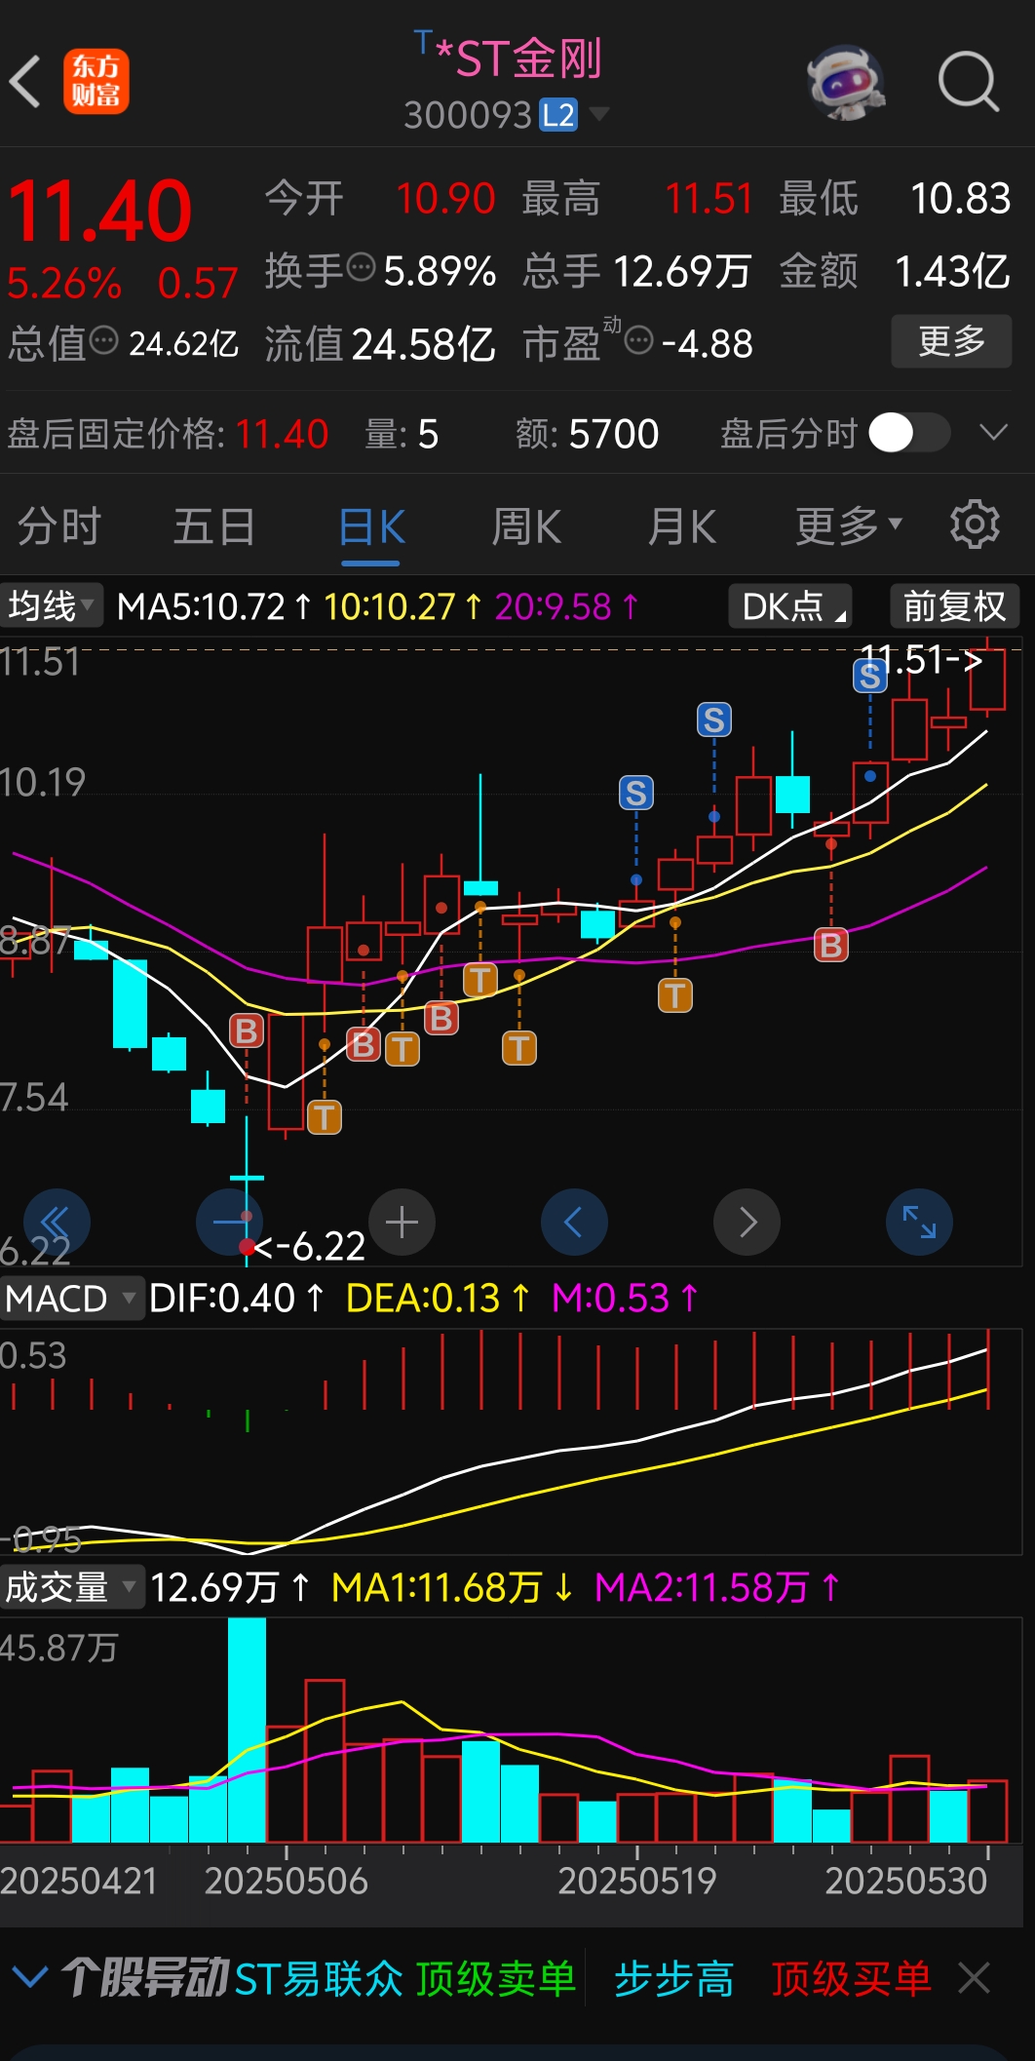The image size is (1035, 2061).
Task: Open the 更多 chart period dropdown
Action: [848, 526]
